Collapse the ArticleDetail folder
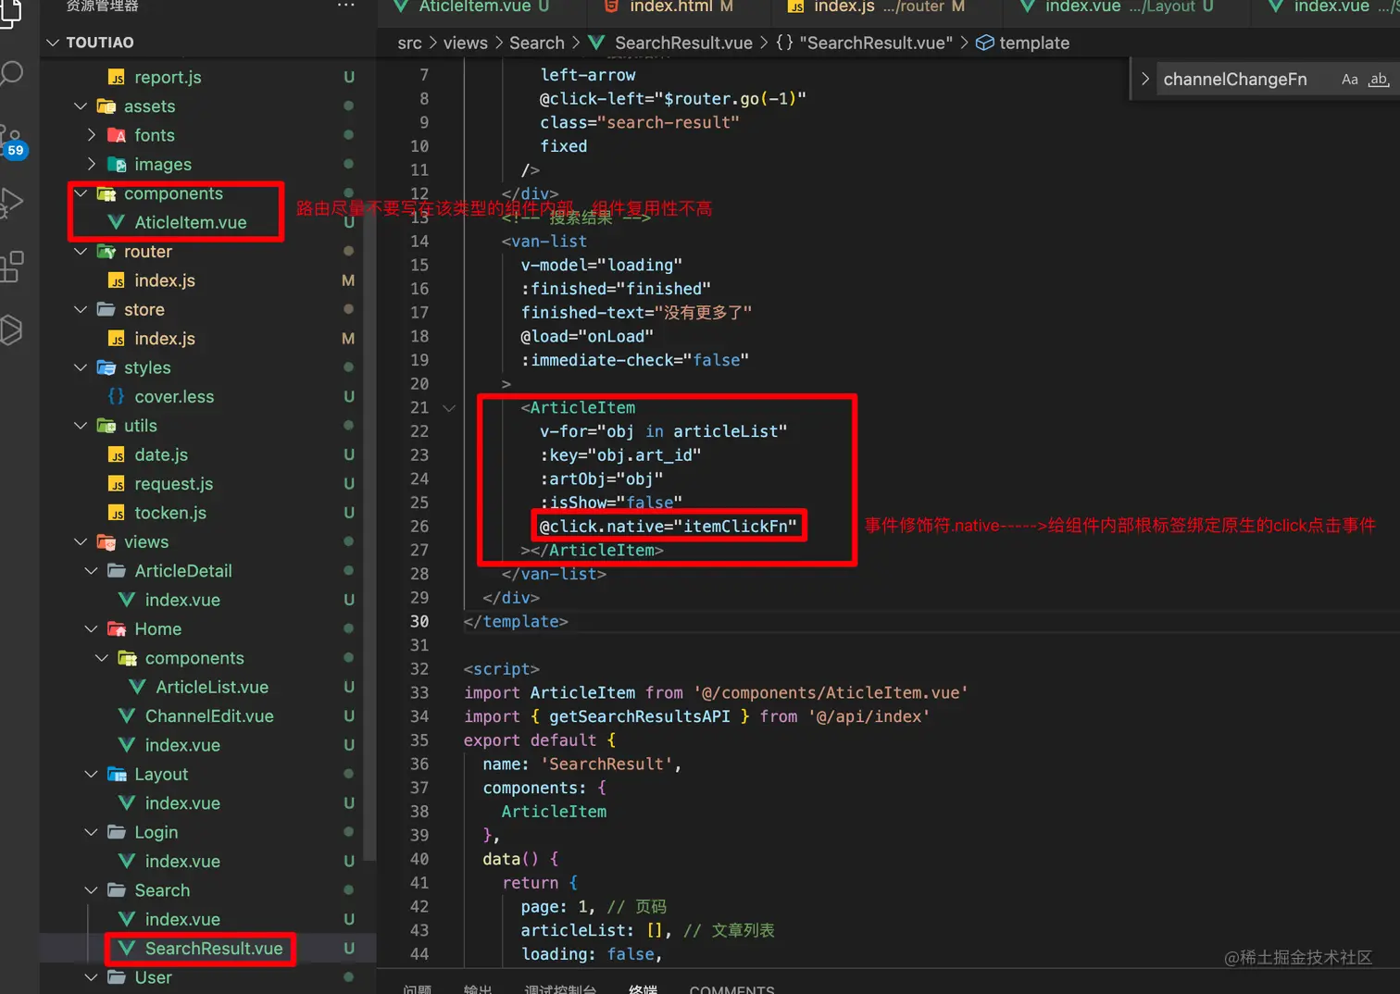The height and width of the screenshot is (994, 1400). point(91,571)
